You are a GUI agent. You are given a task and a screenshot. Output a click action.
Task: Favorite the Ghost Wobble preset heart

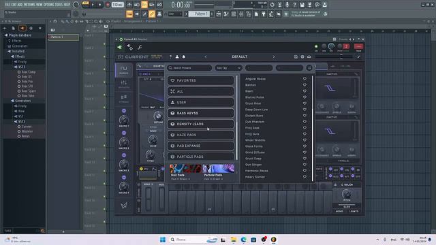tap(305, 140)
